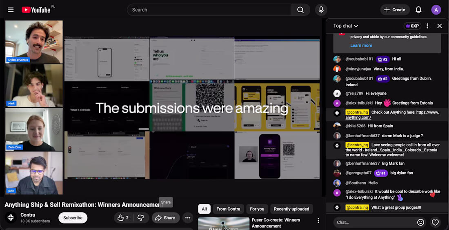The image size is (449, 230).
Task: Click the @Yels789 avatar in chat
Action: pos(337,94)
